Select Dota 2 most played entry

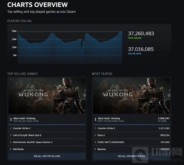pos(131,135)
